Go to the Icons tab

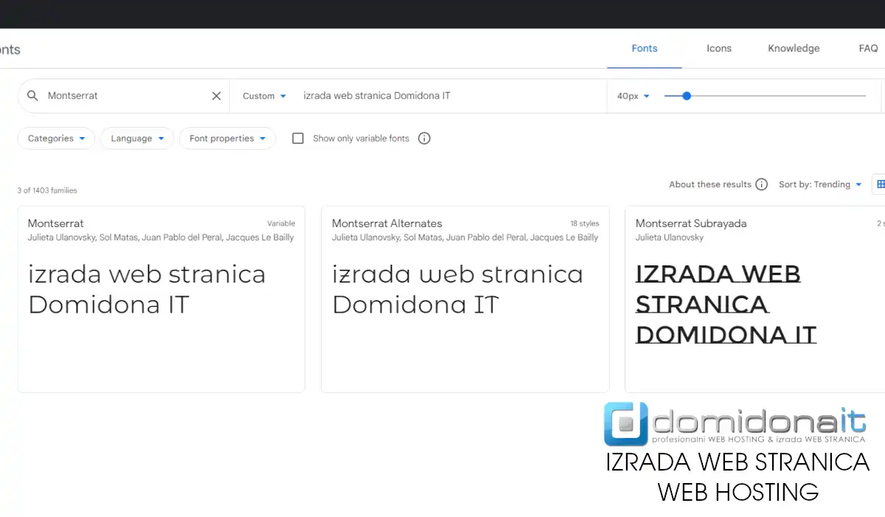[x=719, y=49]
